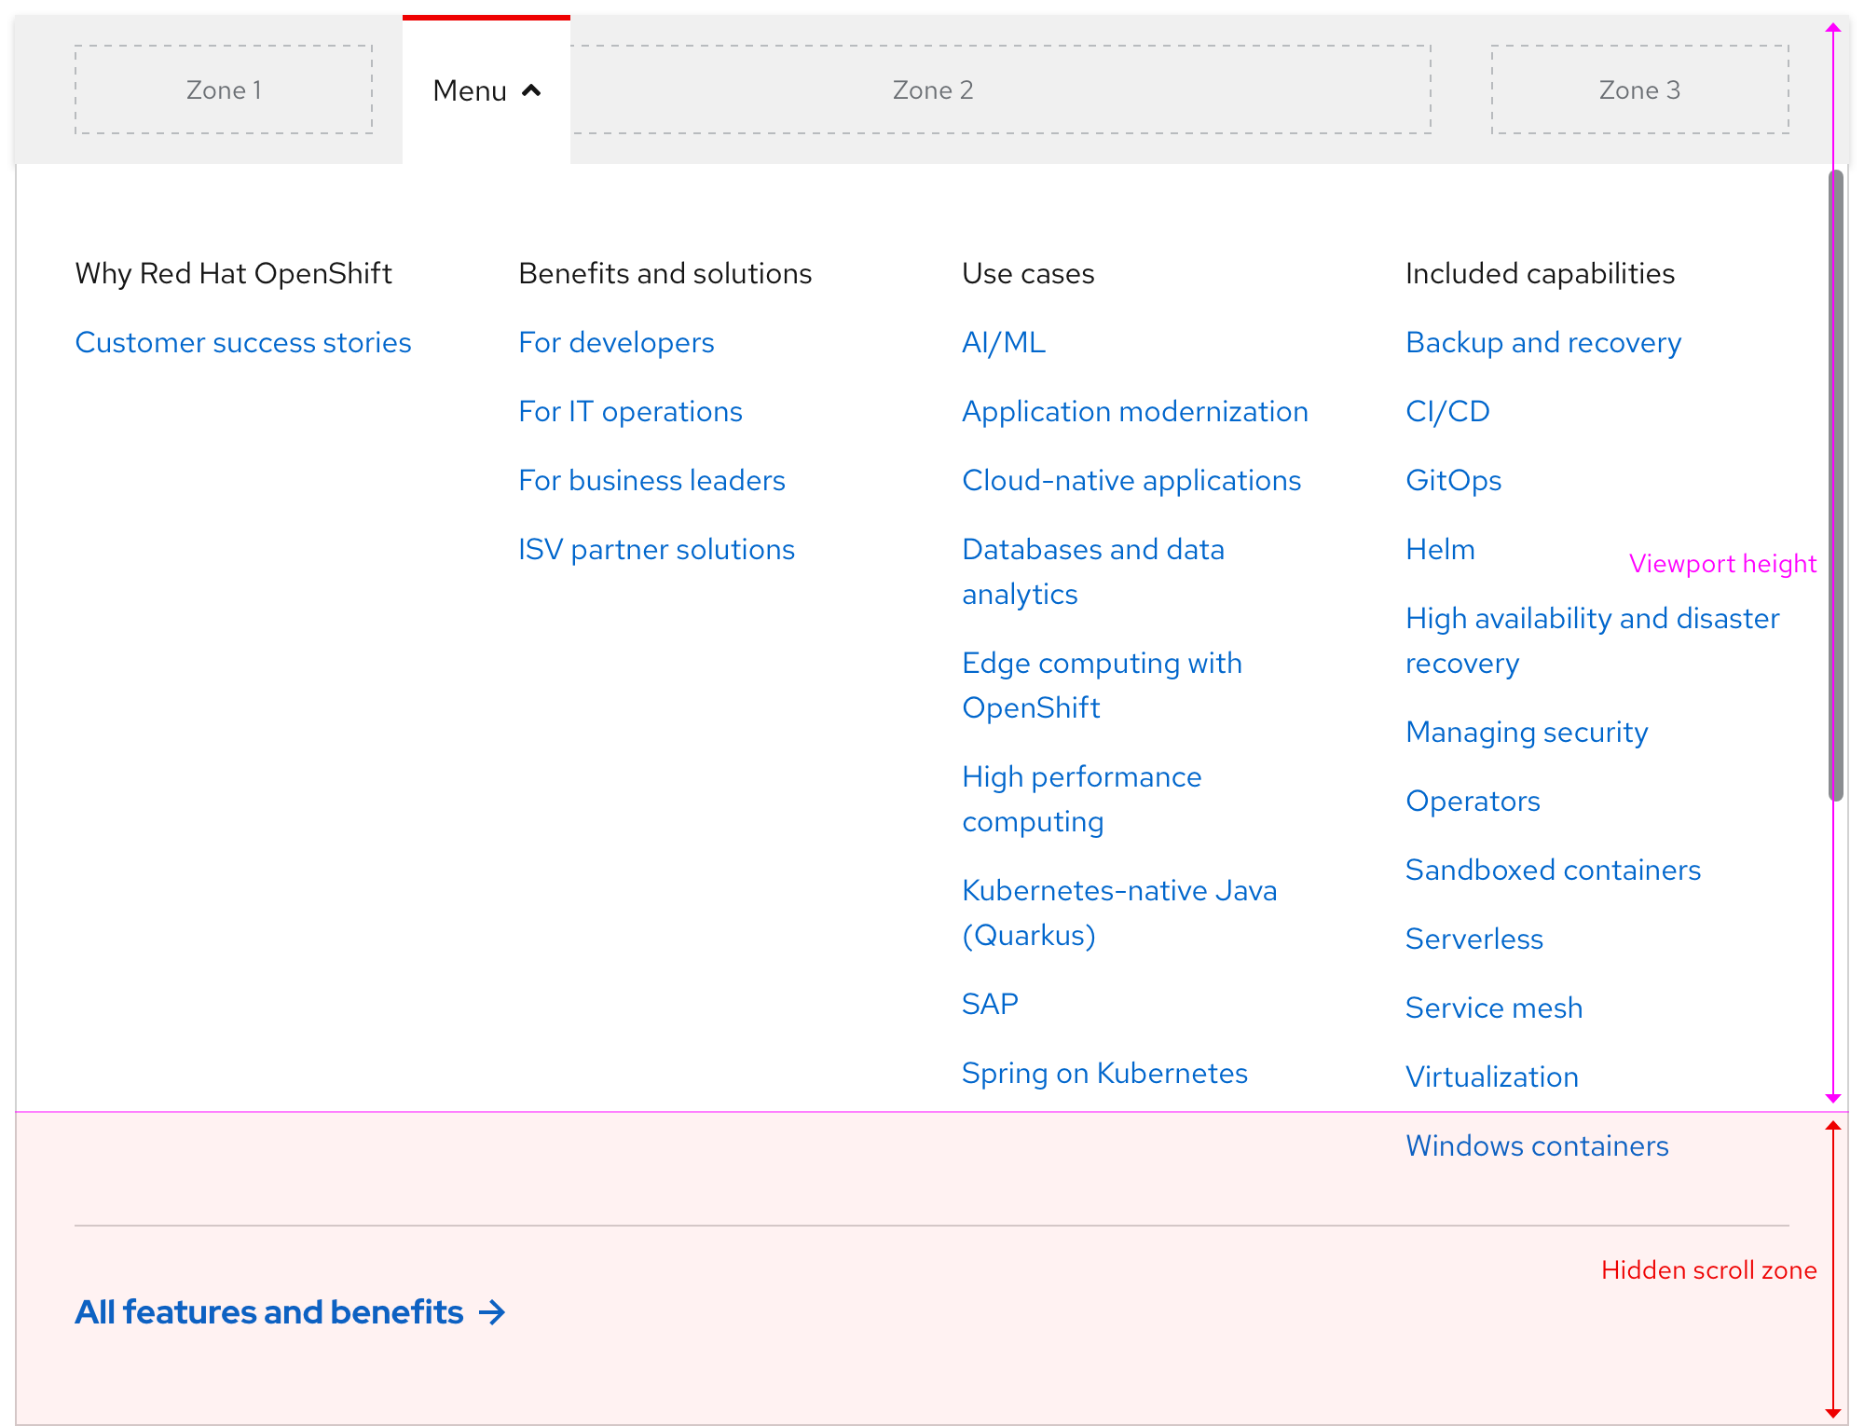This screenshot has width=1864, height=1426.
Task: Select the Zone 1 placeholder
Action: pos(224,89)
